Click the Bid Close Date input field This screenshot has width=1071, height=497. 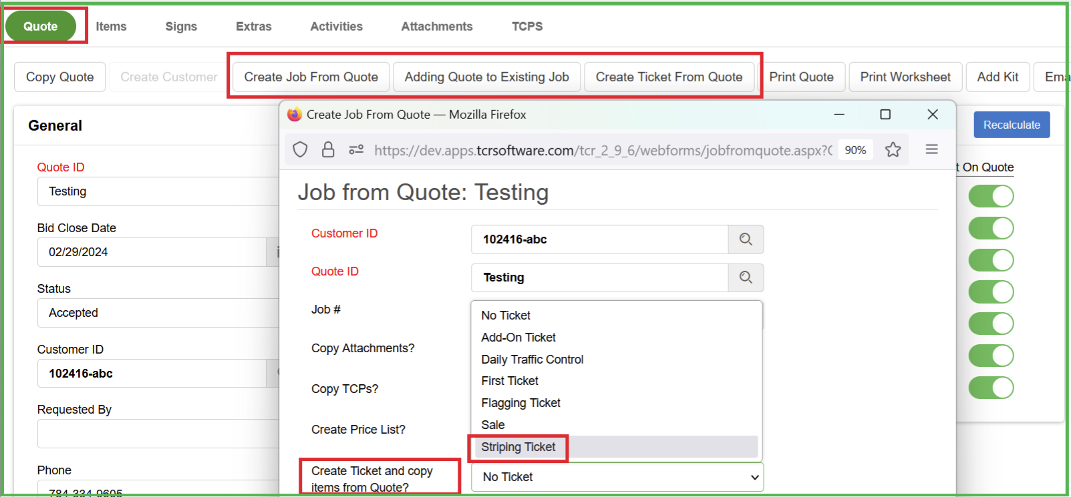(x=152, y=252)
